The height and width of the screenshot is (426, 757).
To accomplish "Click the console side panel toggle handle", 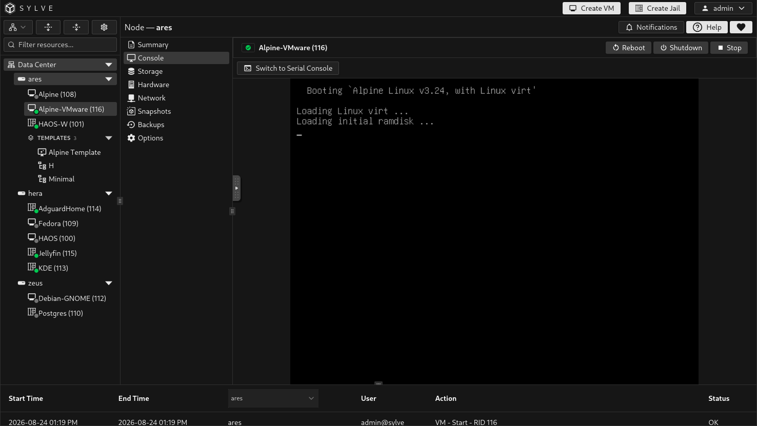I will click(x=236, y=188).
